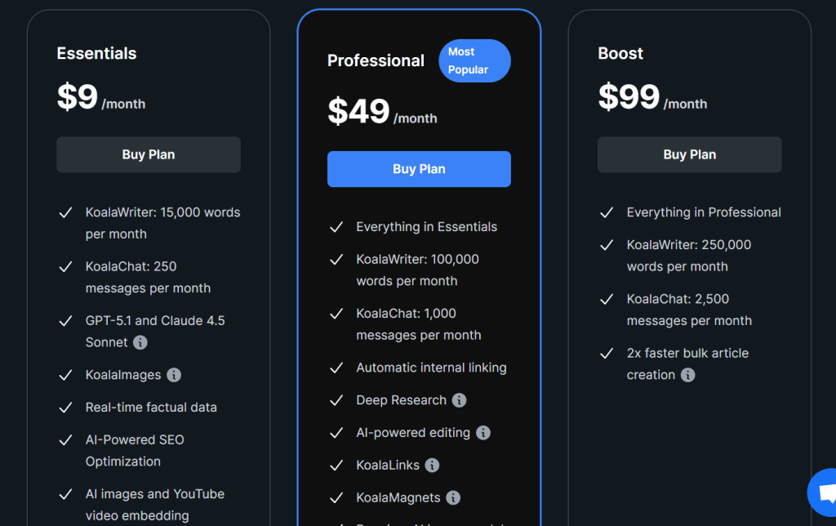Click checkmark beside Real-time factual data
836x526 pixels.
pos(66,408)
